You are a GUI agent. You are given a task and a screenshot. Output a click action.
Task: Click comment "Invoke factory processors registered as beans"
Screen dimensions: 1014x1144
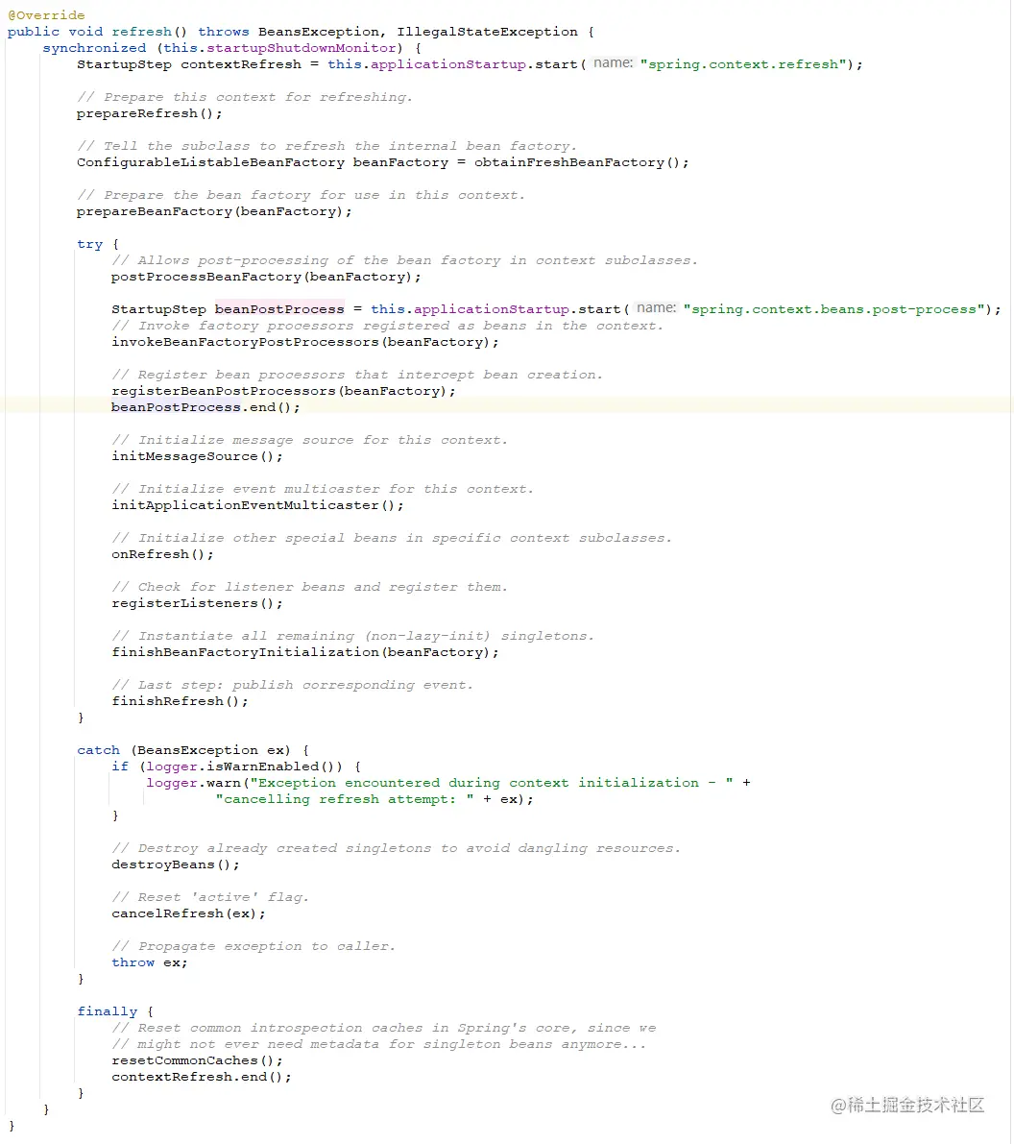pyautogui.click(x=387, y=327)
